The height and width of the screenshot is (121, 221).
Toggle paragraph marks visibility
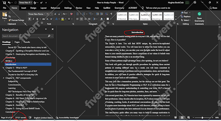pos(111,14)
